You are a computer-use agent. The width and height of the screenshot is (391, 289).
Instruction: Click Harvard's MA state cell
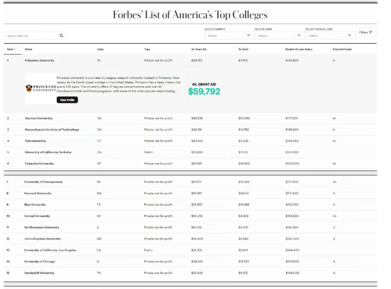[99, 193]
